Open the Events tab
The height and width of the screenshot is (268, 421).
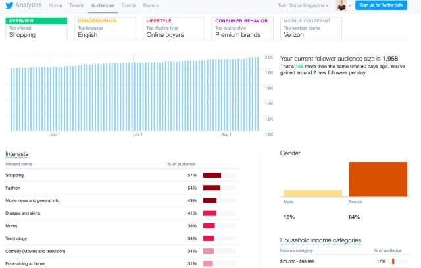(129, 5)
